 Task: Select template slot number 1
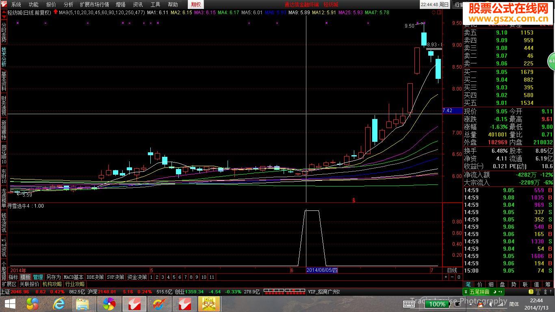151,277
